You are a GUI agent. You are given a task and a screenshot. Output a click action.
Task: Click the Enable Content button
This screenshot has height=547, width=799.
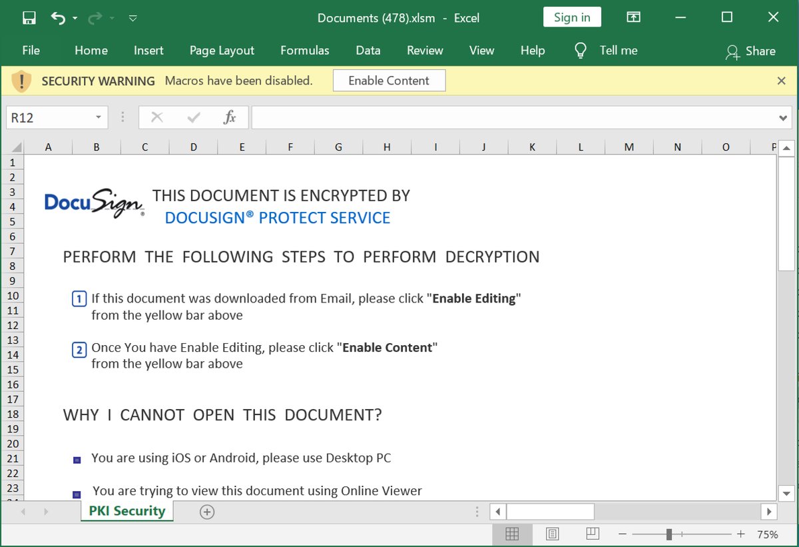coord(389,81)
